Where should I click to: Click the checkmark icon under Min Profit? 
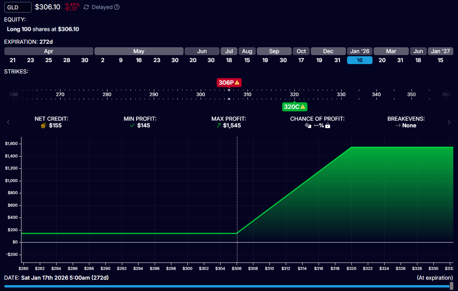pos(132,125)
